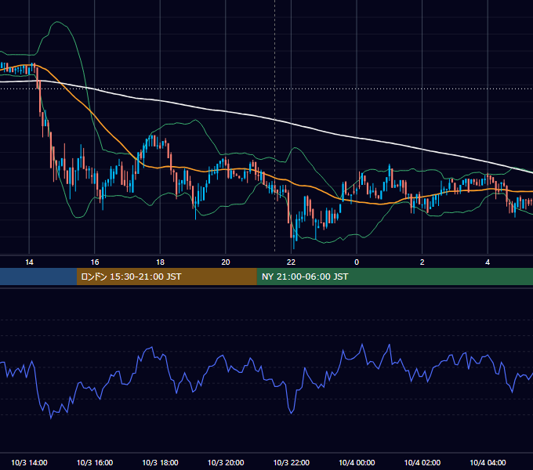Click the 10/4 02:00 oscillator time label
Screen dimensions: 533x470
(x=422, y=462)
